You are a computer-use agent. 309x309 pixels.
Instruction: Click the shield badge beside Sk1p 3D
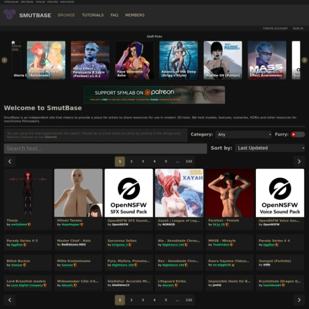coord(227,225)
